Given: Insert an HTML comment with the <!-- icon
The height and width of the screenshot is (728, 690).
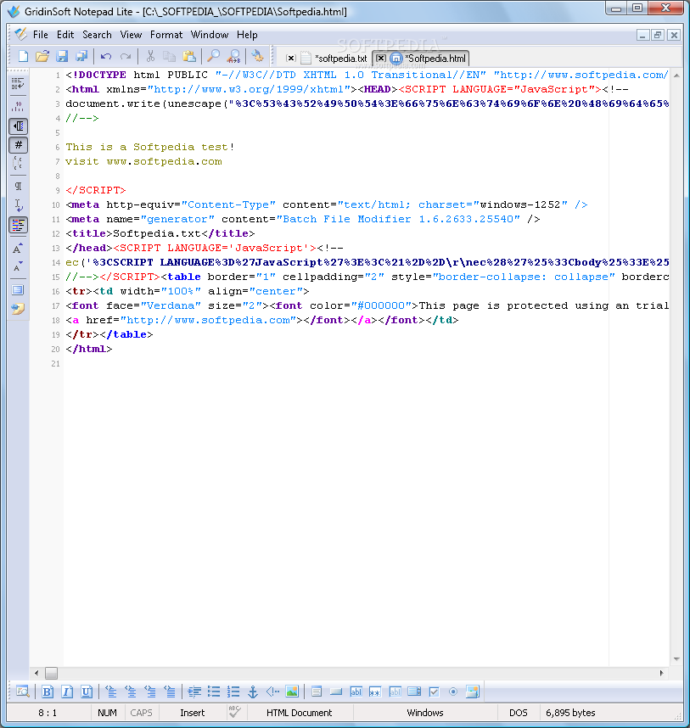Looking at the screenshot, I should point(272,692).
